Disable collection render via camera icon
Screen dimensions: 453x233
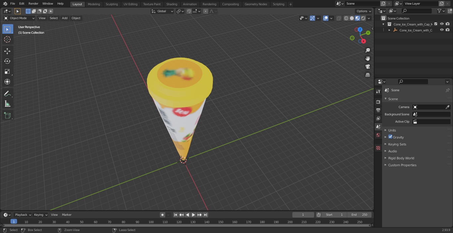point(448,24)
